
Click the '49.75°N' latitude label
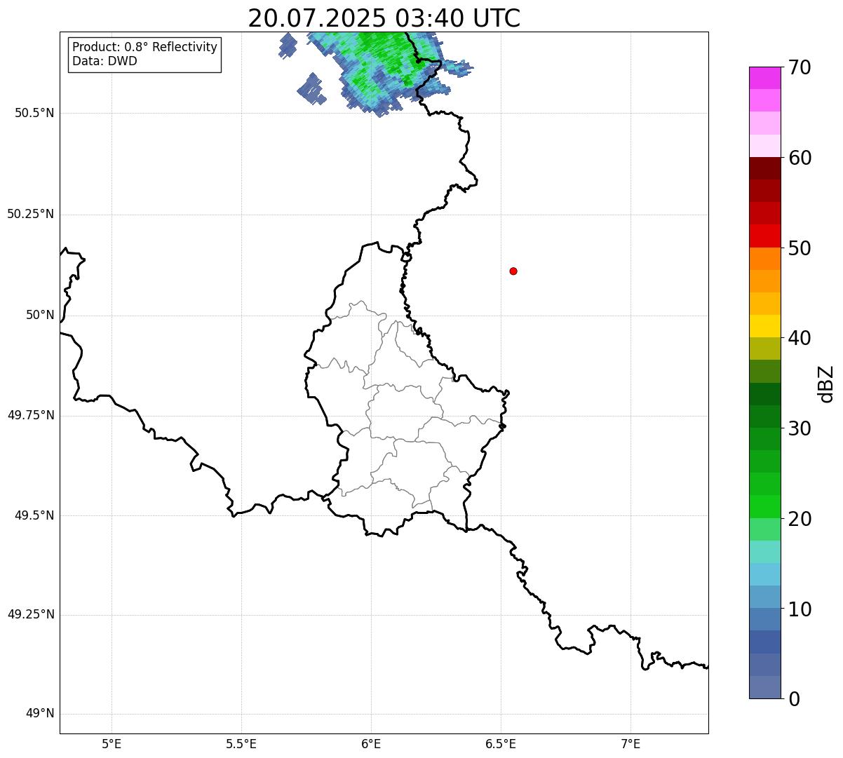point(30,415)
